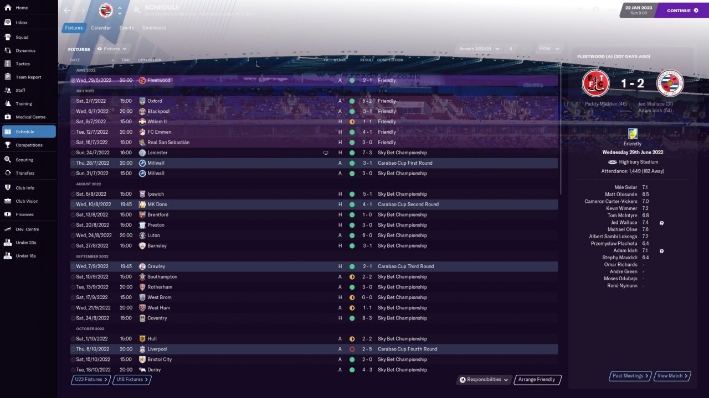Select the Fixtures tab
Viewport: 709px width, 398px height.
[x=74, y=28]
